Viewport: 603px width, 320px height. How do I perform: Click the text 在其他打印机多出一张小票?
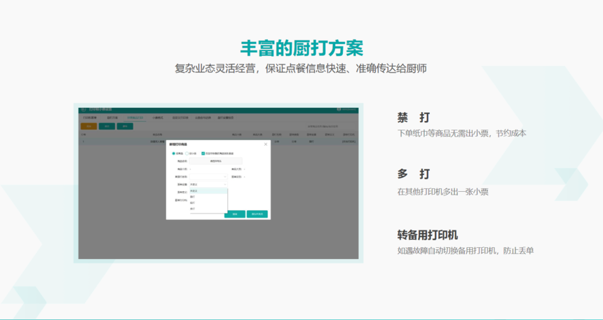point(442,192)
